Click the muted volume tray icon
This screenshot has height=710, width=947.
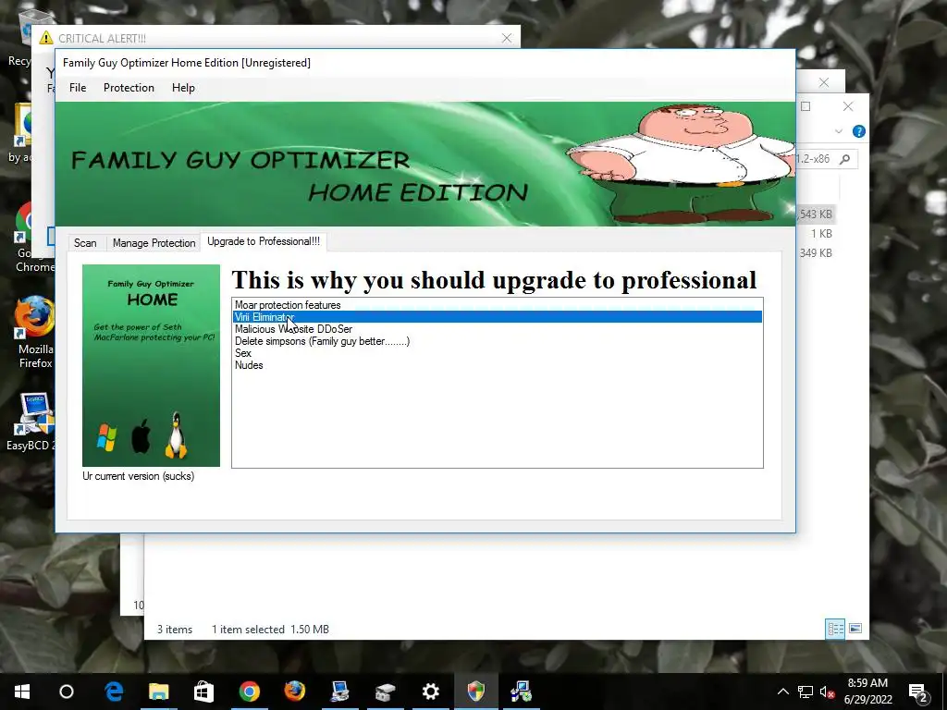coord(827,692)
